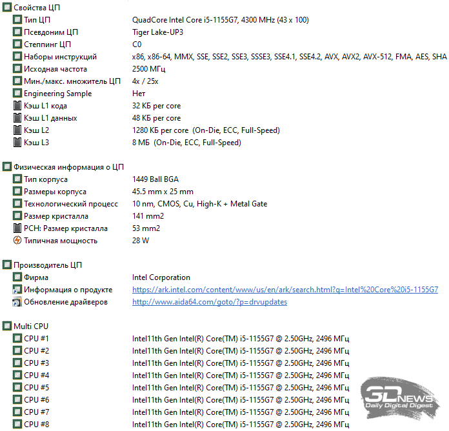Click the shortcut icon beside Информация о продукте

pyautogui.click(x=17, y=290)
